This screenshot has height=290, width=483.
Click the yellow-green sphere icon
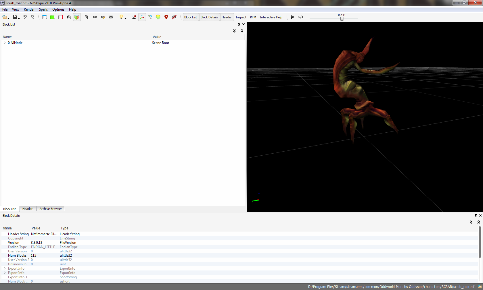[158, 17]
